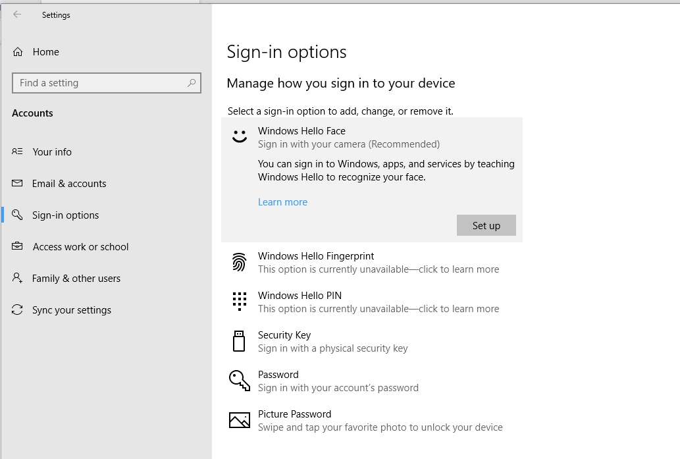Click the Family & other users person icon

(x=18, y=278)
